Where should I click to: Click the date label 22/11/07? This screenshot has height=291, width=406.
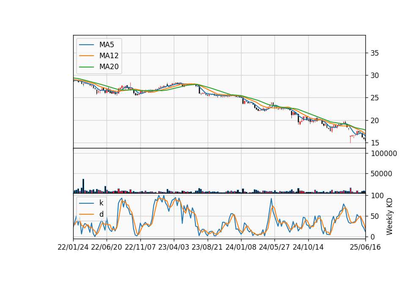tap(140, 247)
